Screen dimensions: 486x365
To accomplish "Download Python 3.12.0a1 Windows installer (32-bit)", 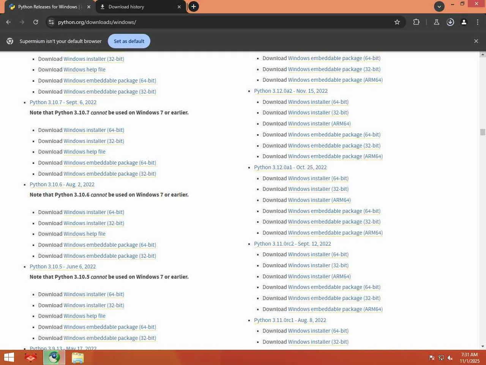I will pyautogui.click(x=318, y=189).
